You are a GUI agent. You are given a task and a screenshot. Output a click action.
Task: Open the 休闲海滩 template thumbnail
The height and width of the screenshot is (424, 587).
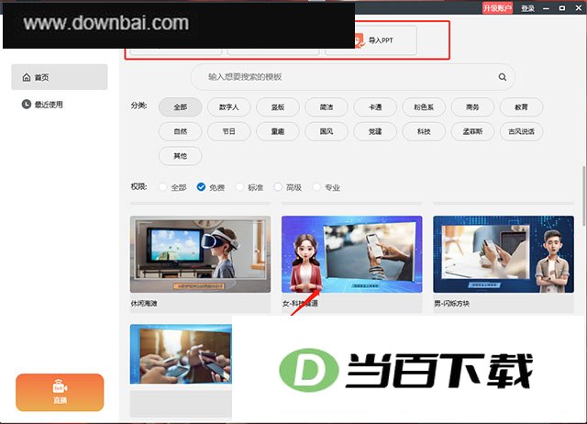[x=200, y=254]
